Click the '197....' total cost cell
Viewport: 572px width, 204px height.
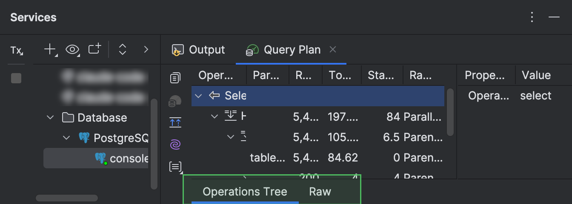343,116
